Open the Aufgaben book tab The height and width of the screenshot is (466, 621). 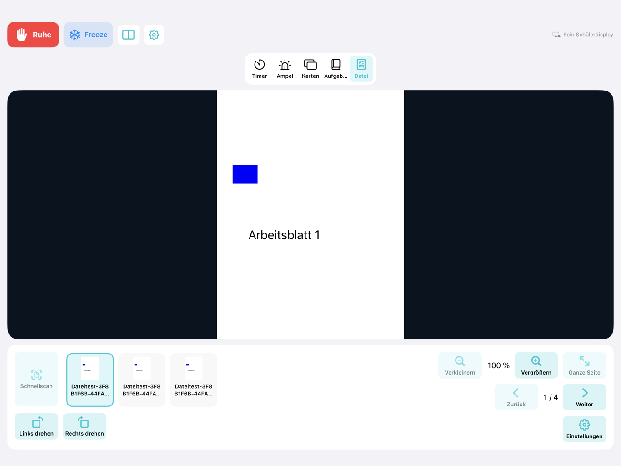336,69
